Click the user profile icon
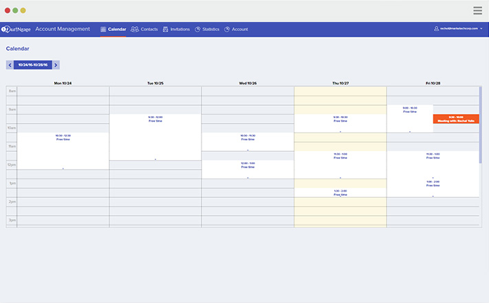Screen dimensions: 489x303 pyautogui.click(x=436, y=29)
